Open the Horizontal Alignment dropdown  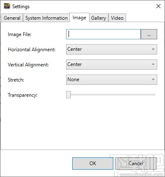[x=112, y=49]
